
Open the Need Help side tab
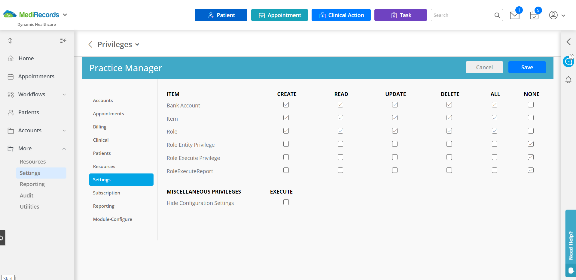tap(571, 243)
